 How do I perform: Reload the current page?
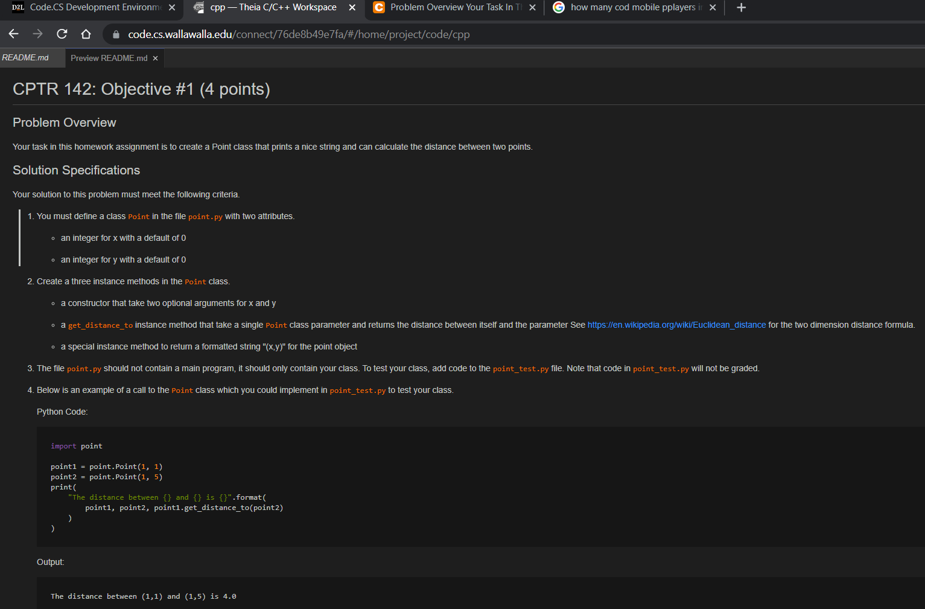tap(62, 34)
